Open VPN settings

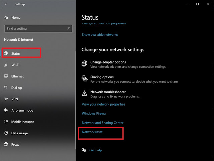coord(15,99)
